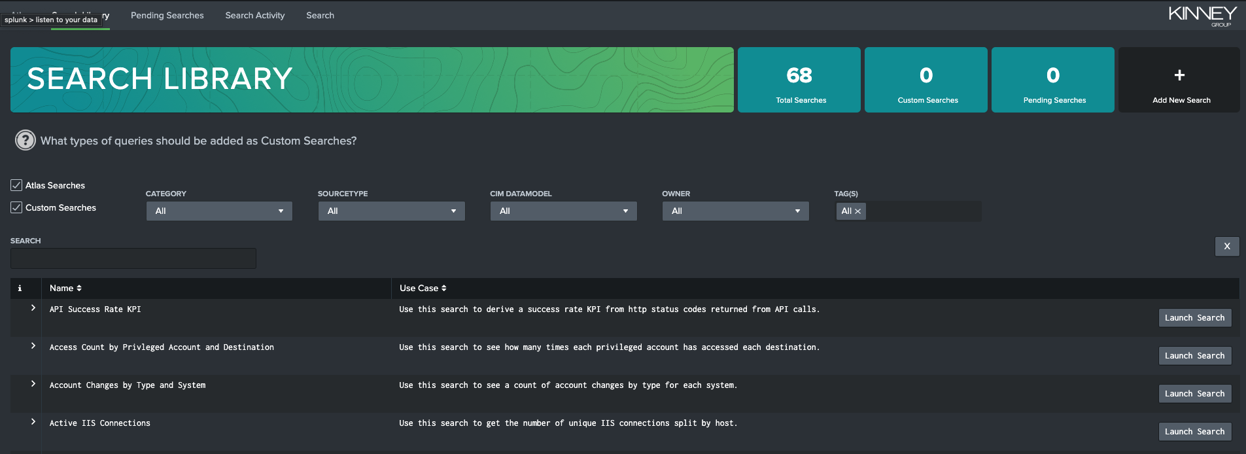Open the Owner dropdown
Screen dimensions: 1246x454
(x=735, y=211)
